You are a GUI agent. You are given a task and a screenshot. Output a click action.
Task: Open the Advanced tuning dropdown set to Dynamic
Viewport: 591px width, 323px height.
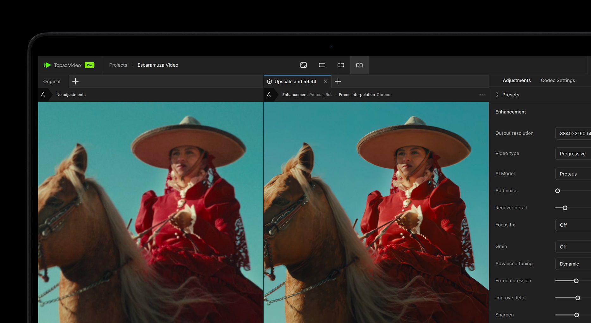(x=573, y=264)
